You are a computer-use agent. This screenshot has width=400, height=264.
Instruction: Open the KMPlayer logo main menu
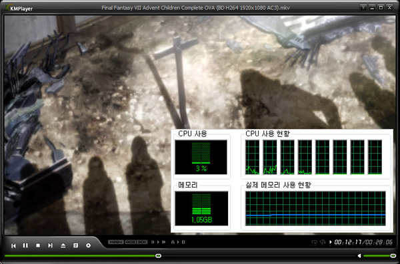(19, 8)
